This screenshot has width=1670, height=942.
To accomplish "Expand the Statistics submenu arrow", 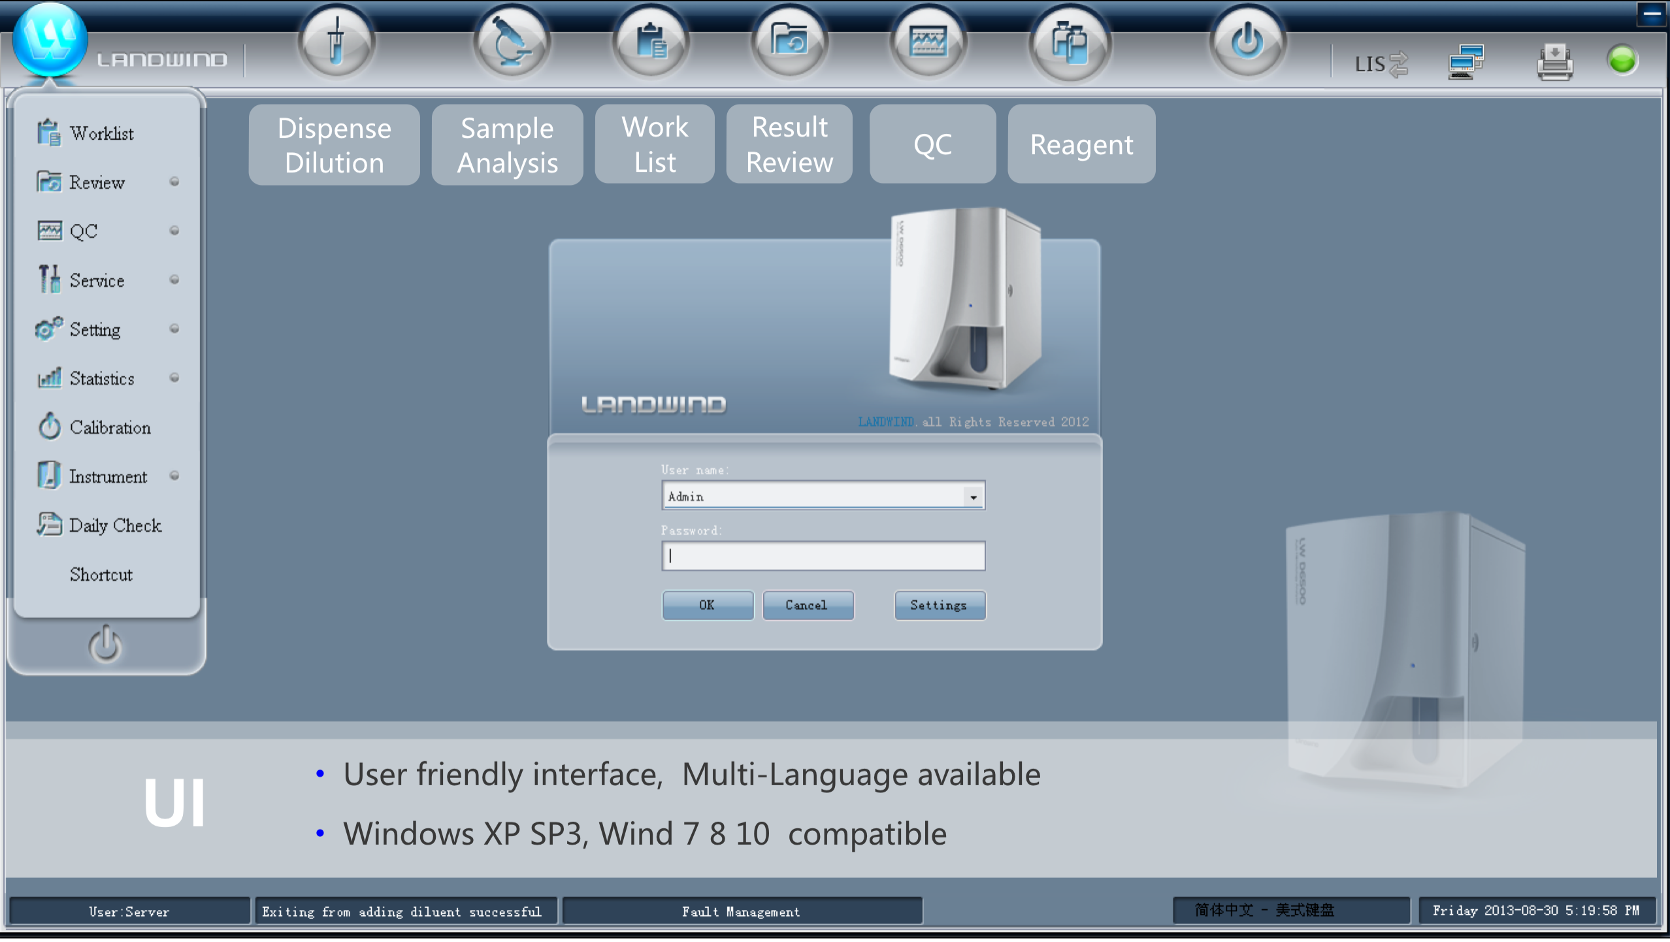I will coord(174,378).
